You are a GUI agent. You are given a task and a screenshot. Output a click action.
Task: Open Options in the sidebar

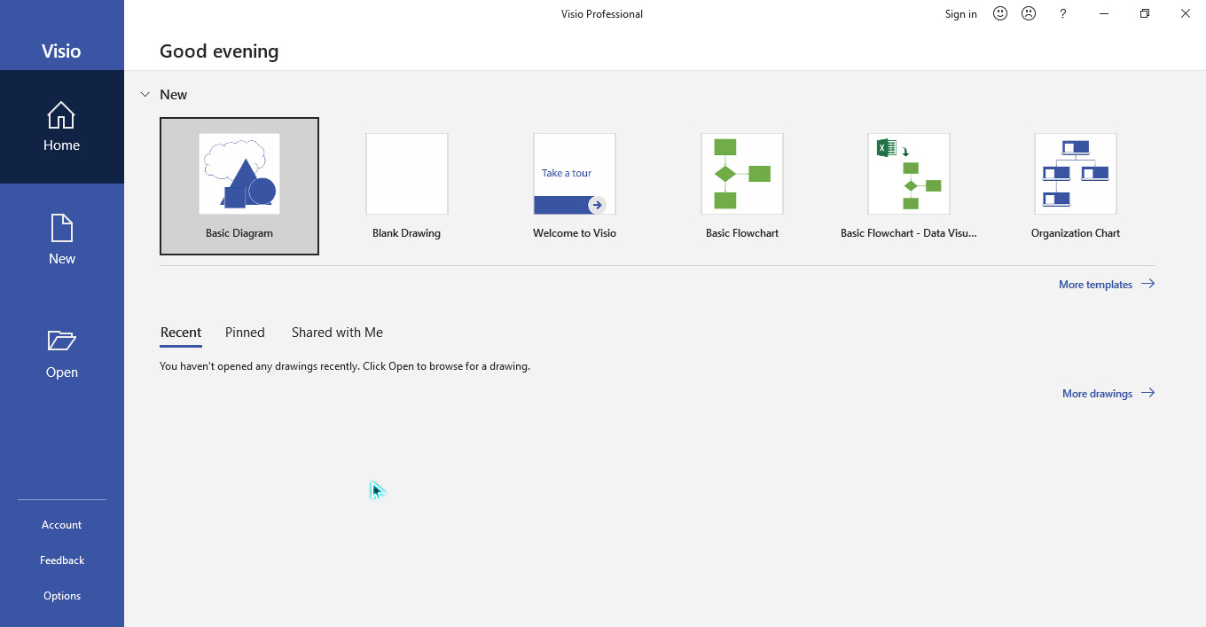tap(61, 596)
